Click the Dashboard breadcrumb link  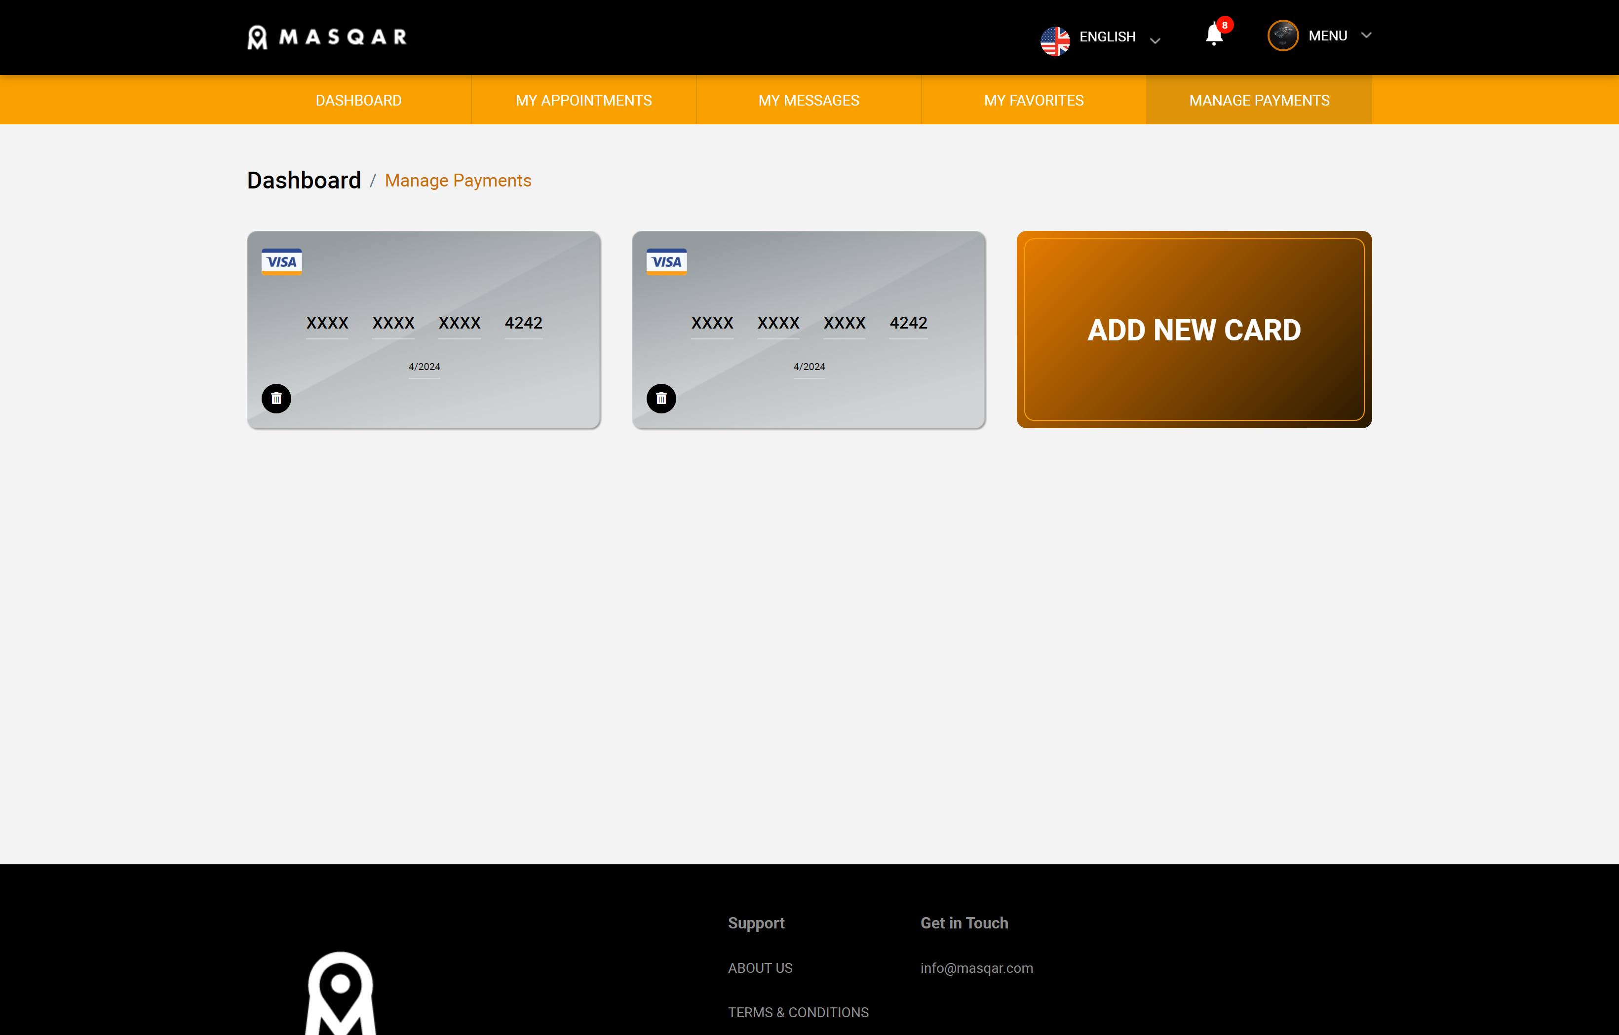tap(304, 180)
